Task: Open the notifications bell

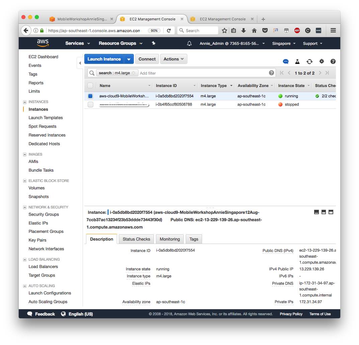Action: coord(189,44)
